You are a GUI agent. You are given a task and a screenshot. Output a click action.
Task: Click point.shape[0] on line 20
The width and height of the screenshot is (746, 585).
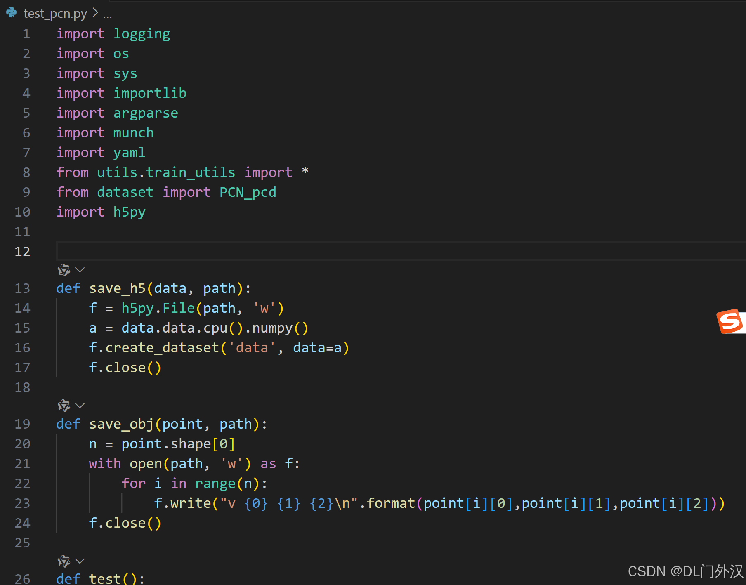click(x=177, y=443)
